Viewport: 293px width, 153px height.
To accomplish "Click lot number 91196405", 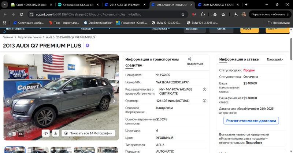I will [163, 75].
